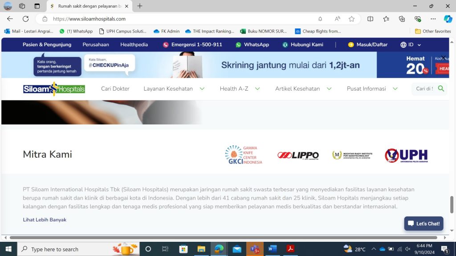Open FK Admin bookmark

[167, 31]
